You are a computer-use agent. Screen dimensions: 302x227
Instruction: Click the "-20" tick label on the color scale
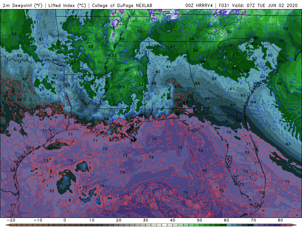(x=11, y=220)
